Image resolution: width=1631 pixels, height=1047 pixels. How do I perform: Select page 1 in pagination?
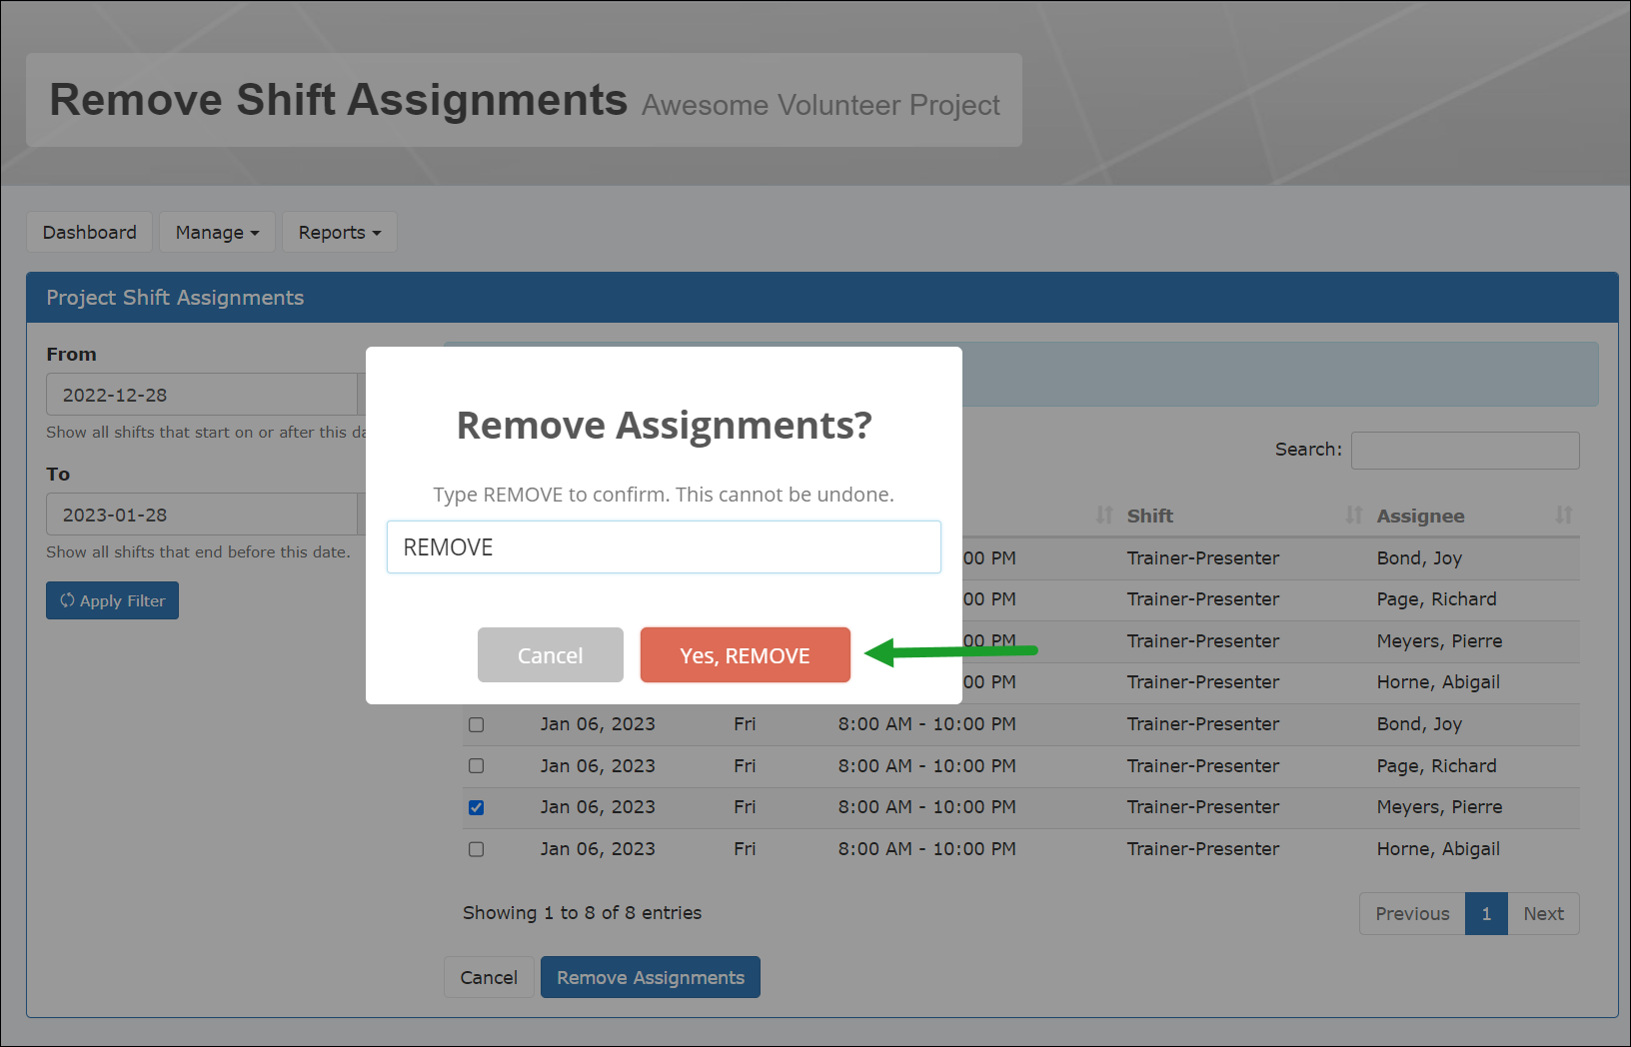pyautogui.click(x=1486, y=913)
